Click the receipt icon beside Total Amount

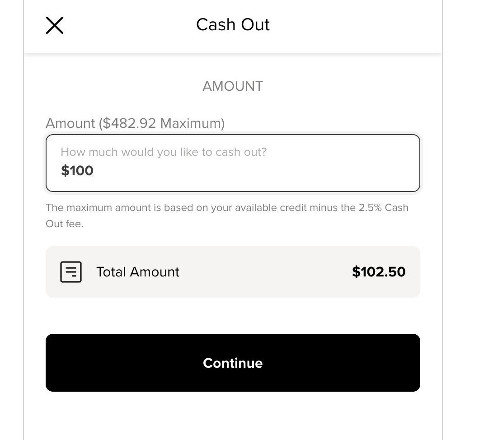[x=71, y=272]
